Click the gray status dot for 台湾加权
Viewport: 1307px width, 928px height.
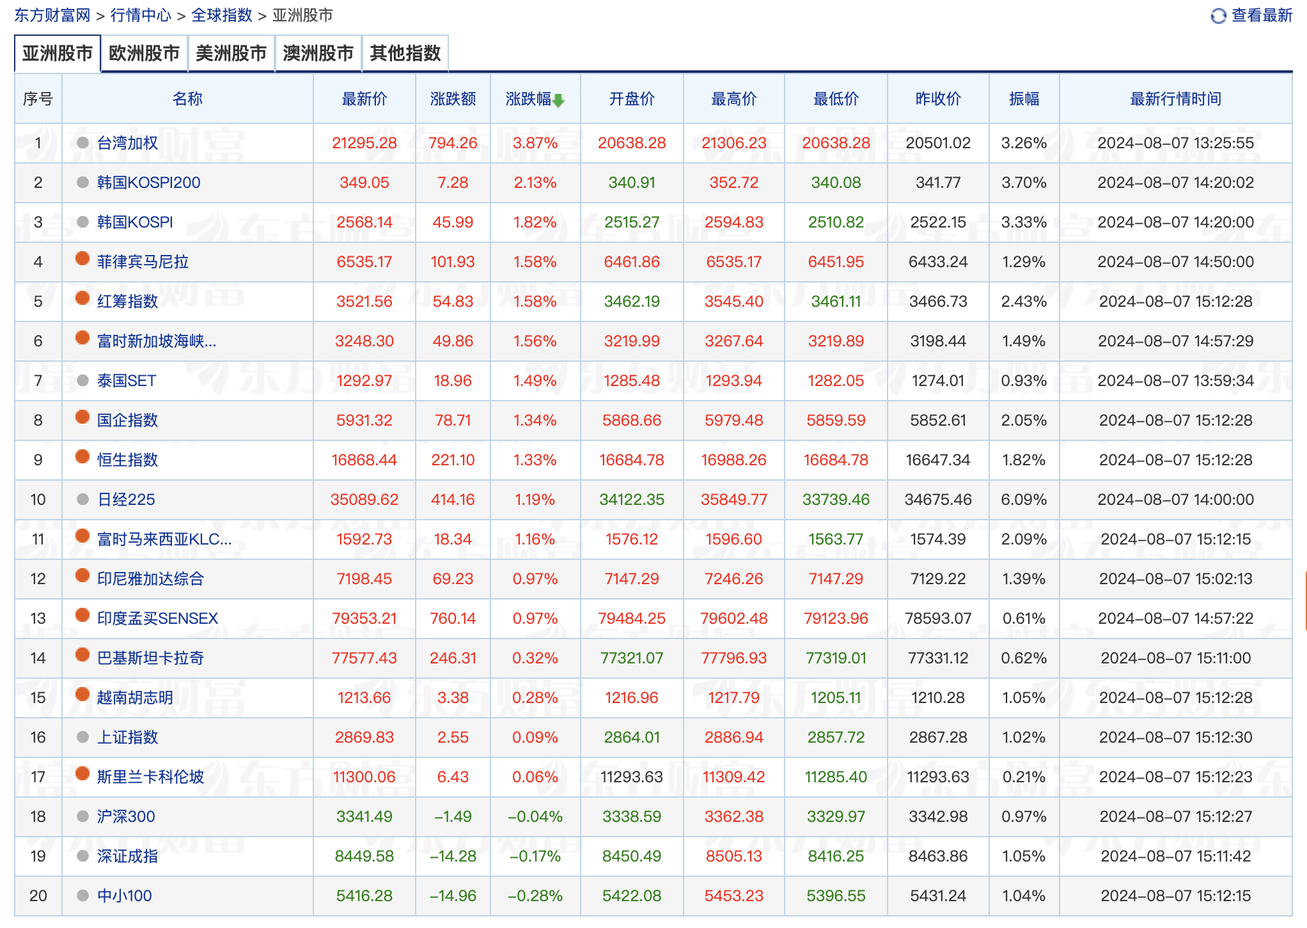coord(82,143)
